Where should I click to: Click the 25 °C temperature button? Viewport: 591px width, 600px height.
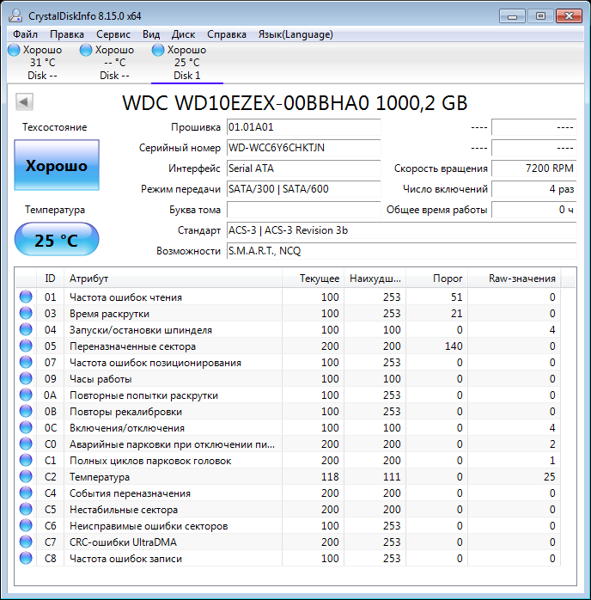pyautogui.click(x=57, y=240)
